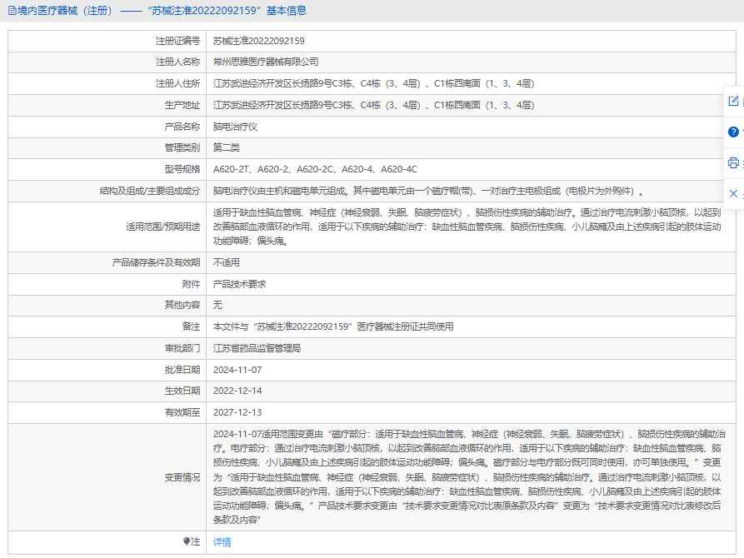Click the document icon beside page title
This screenshot has width=744, height=558.
click(x=11, y=11)
